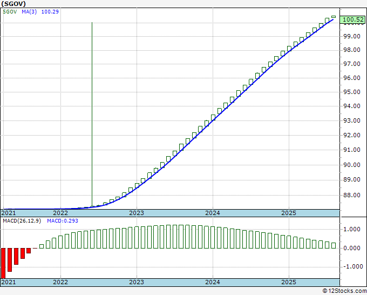
Task: Click 2023 on the MACD panel time axis
Action: click(137, 282)
